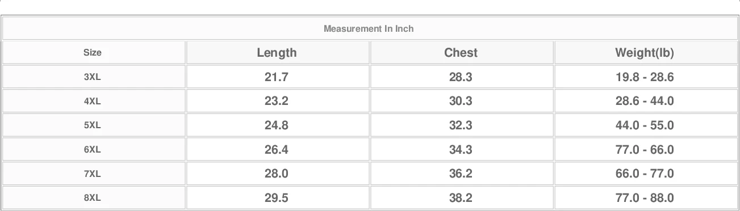Click the 8XL size row label
This screenshot has height=211, width=740.
[93, 198]
